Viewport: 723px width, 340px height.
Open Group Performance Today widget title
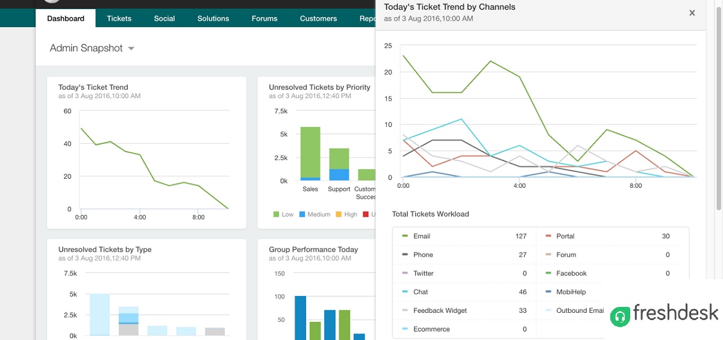(x=313, y=249)
